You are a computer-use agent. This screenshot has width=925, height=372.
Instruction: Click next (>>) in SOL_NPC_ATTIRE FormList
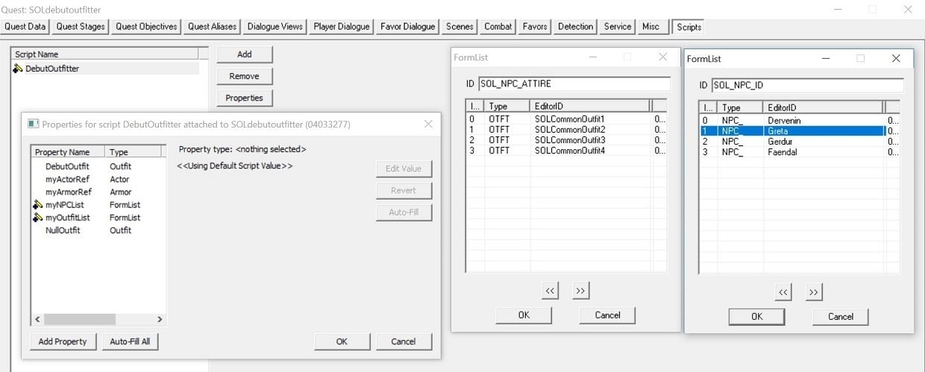click(x=581, y=291)
